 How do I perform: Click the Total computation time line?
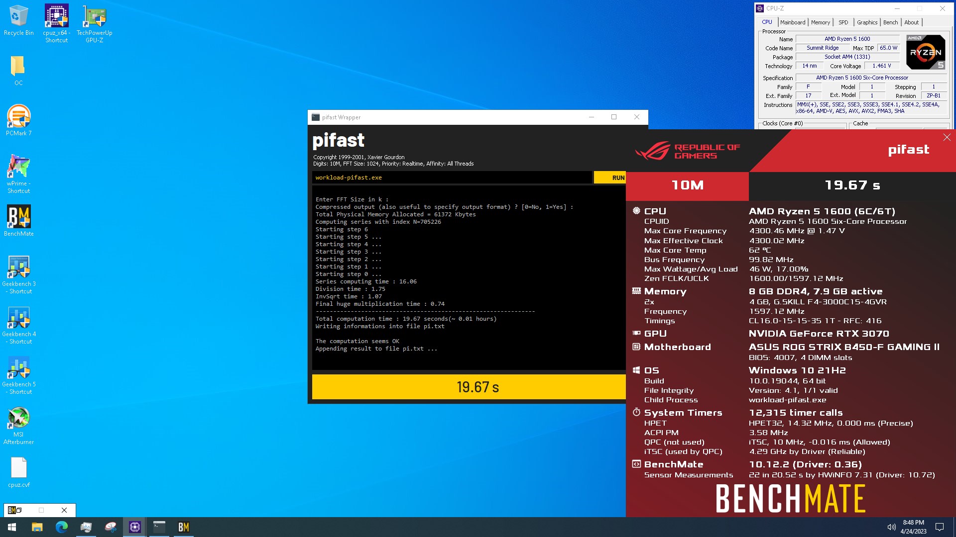click(x=406, y=319)
